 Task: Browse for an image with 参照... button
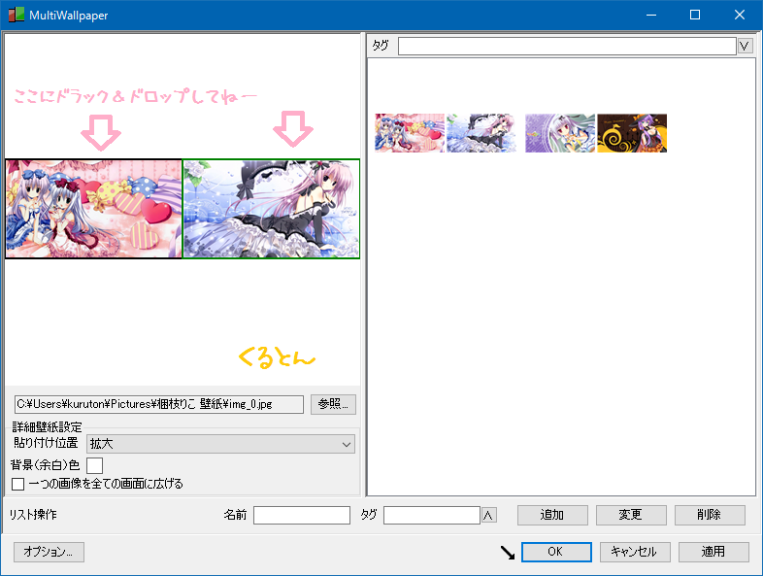point(333,404)
